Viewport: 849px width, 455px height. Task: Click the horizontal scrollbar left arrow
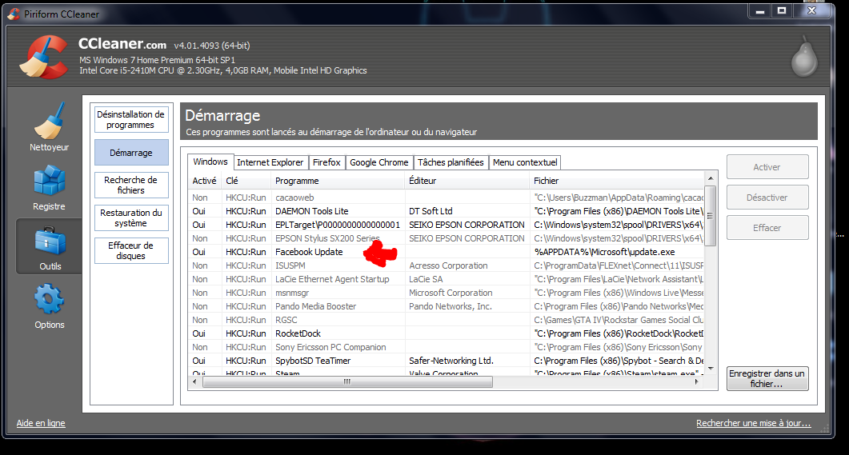click(195, 382)
